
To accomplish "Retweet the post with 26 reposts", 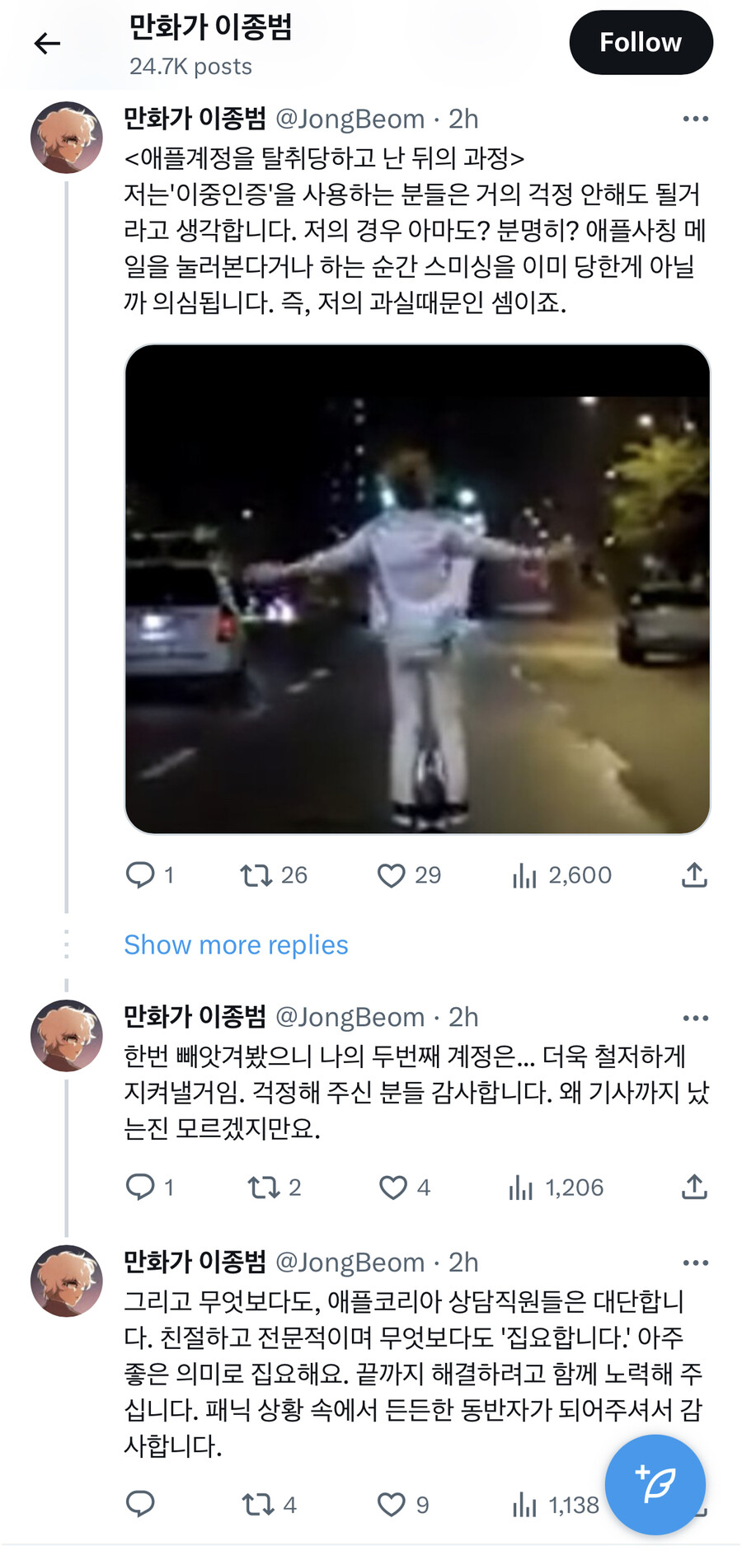I will (x=256, y=875).
